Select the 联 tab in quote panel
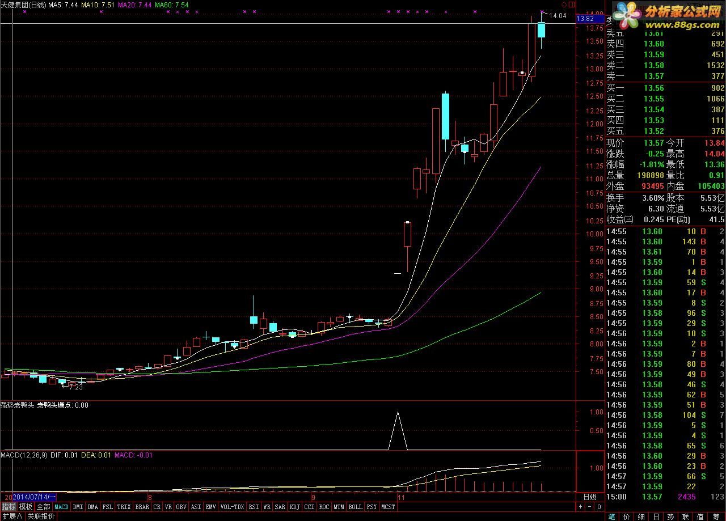The height and width of the screenshot is (521, 726). 686,516
